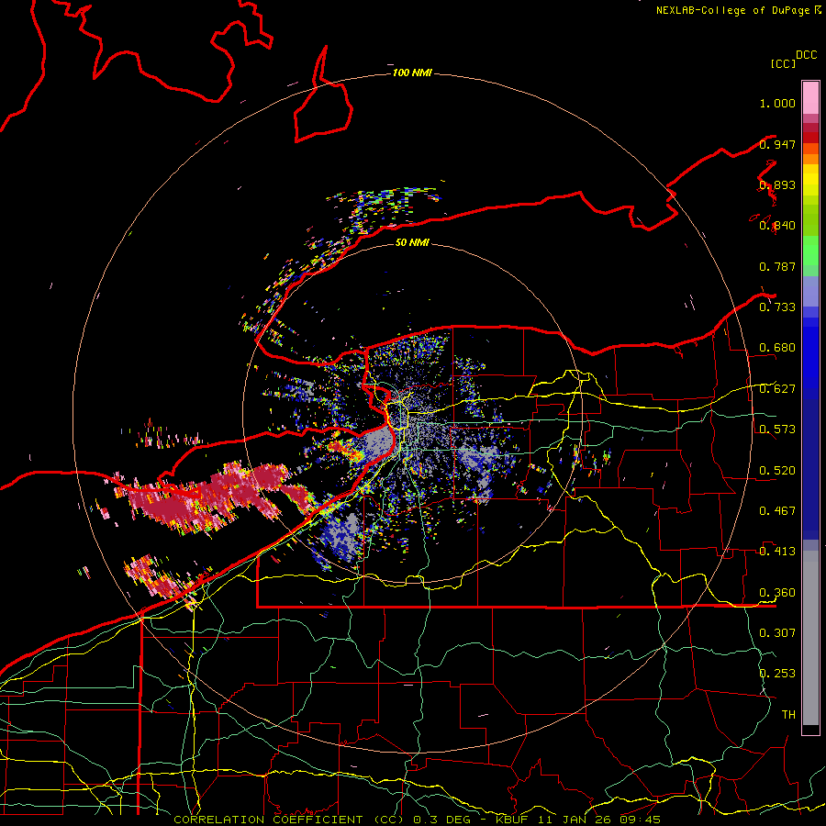This screenshot has height=826, width=826.
Task: Click the pink top segment of color bar
Action: tap(810, 97)
